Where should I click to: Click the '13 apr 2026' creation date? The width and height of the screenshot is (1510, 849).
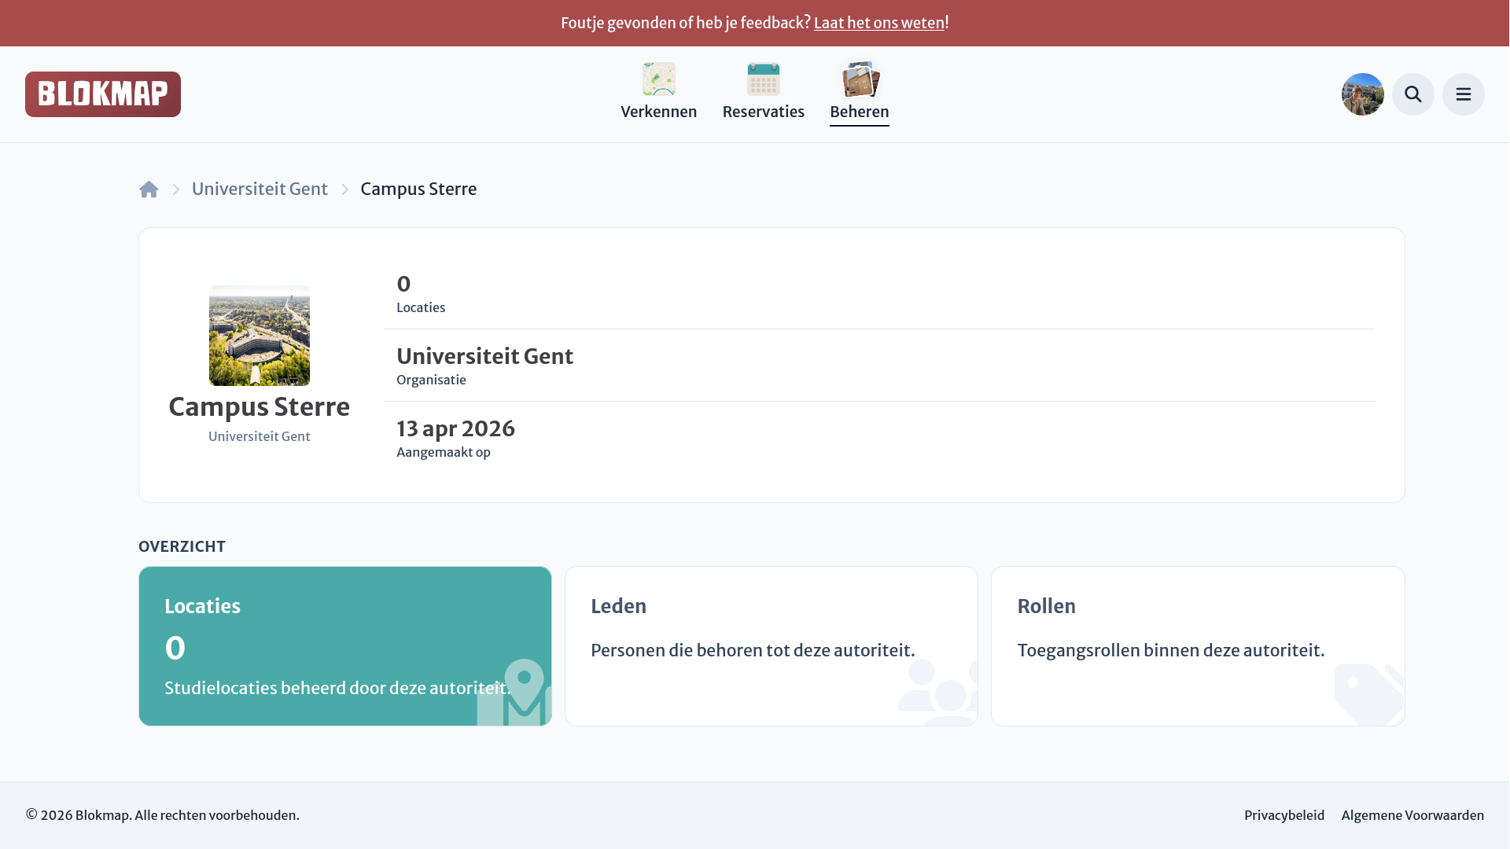click(x=456, y=428)
